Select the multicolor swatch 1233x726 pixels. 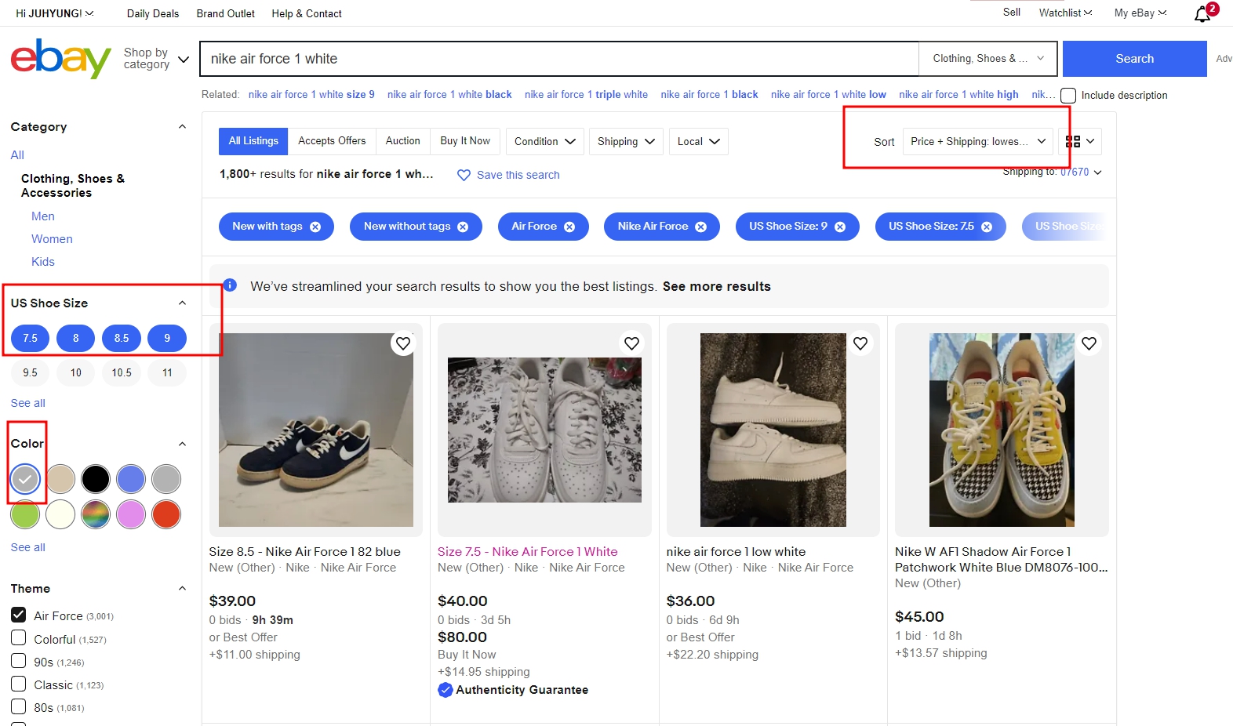(96, 514)
